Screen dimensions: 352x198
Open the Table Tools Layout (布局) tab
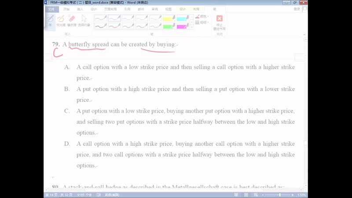coord(196,9)
